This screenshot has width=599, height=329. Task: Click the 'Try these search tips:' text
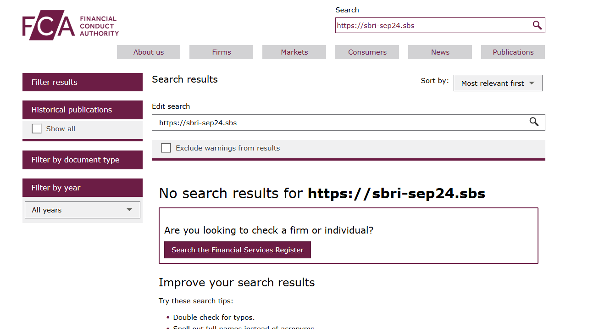[196, 301]
